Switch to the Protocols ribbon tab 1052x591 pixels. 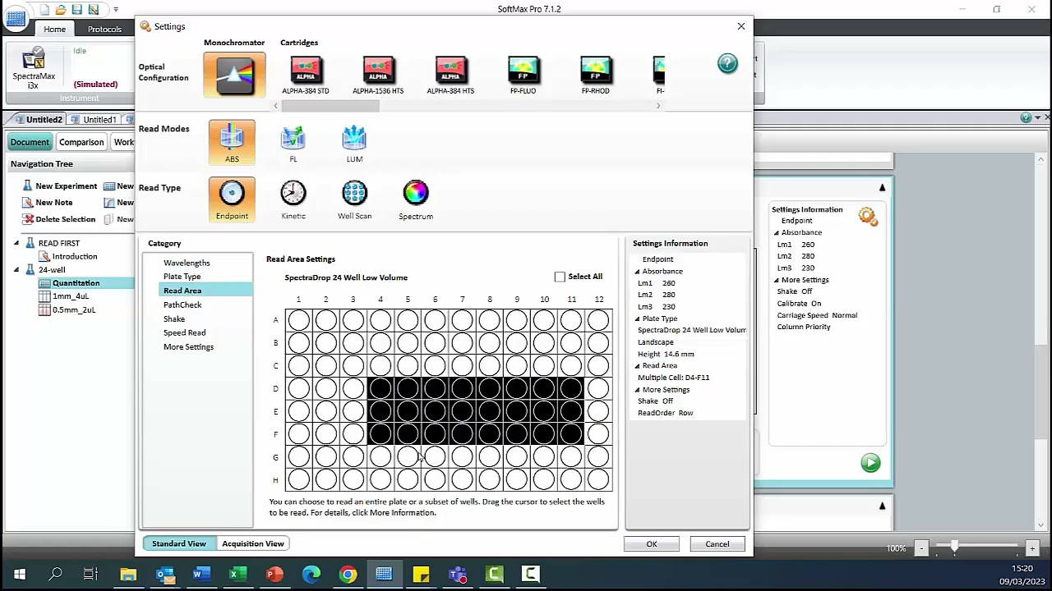[104, 29]
